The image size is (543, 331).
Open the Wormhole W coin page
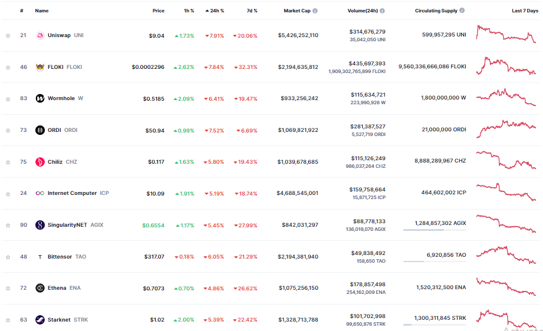[65, 98]
